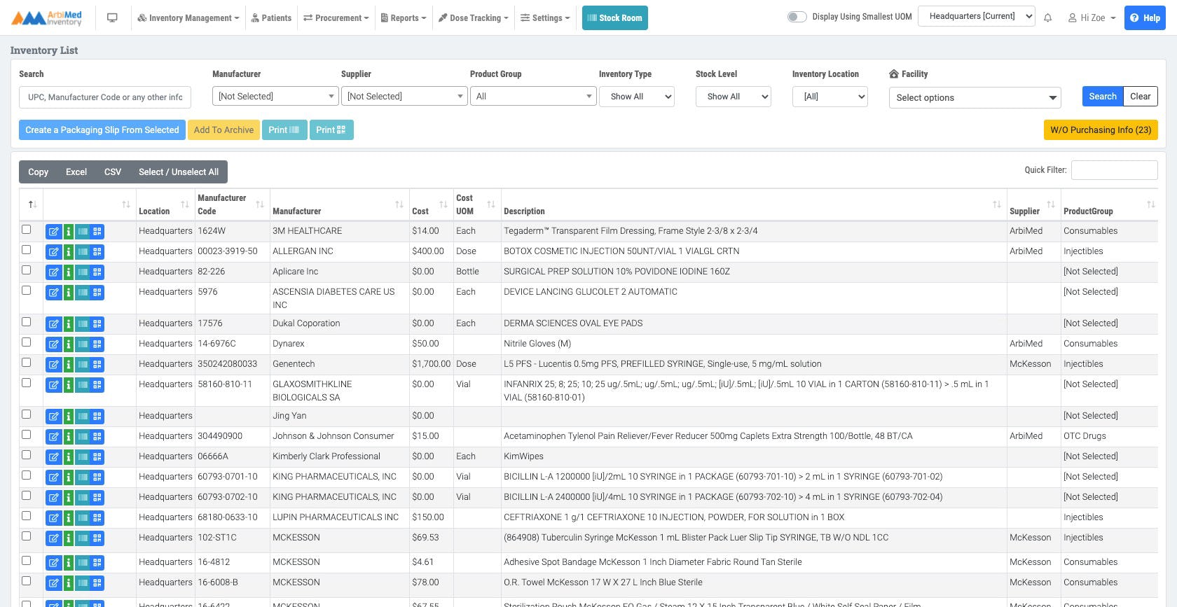
Task: Click the edit icon for the 1624W row
Action: [53, 232]
